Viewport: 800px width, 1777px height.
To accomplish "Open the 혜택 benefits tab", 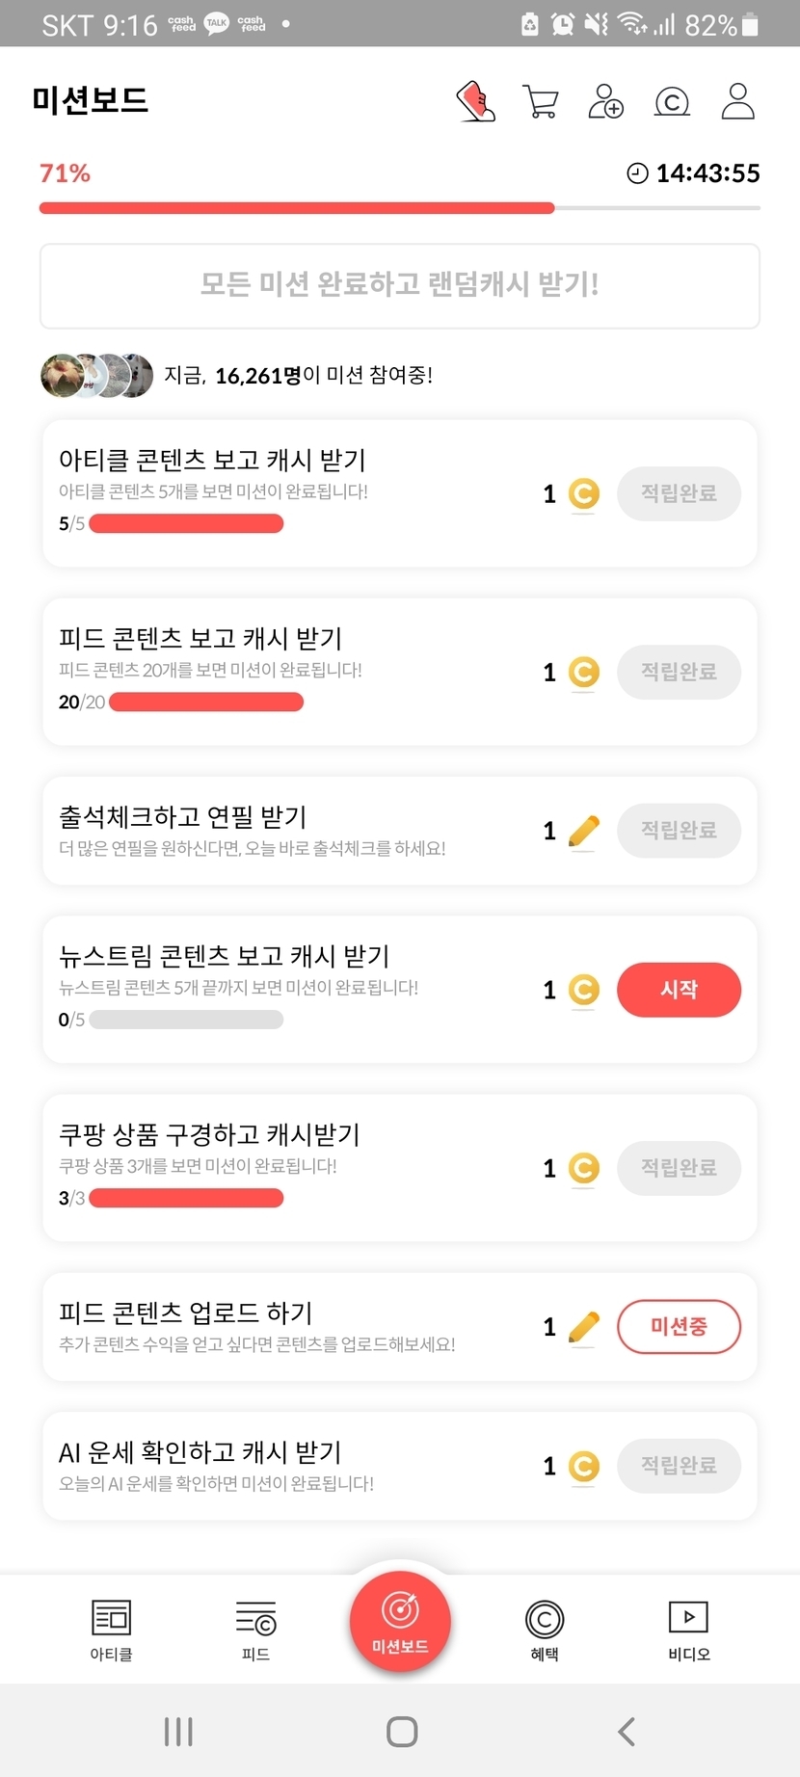I will 545,1630.
